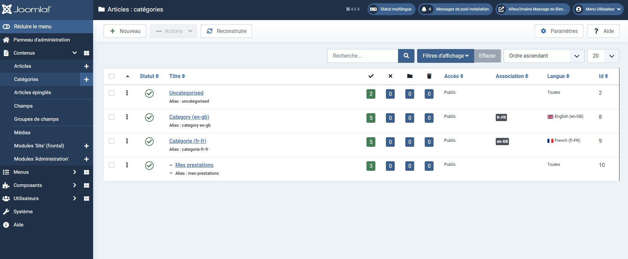Click fr-FR association badge

point(501,117)
